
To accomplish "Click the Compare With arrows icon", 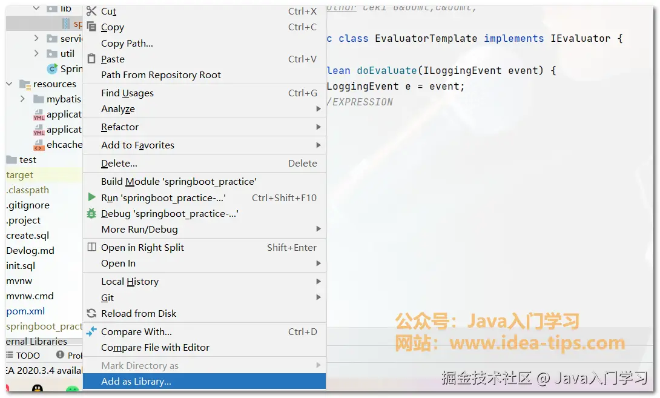I will tap(91, 331).
